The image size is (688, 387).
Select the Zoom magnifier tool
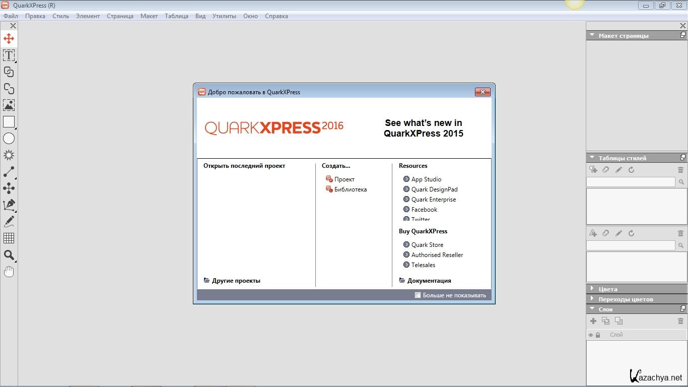coord(9,255)
